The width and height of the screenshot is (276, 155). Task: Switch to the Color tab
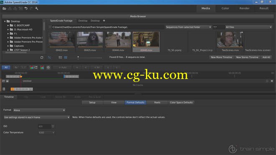click(225, 8)
